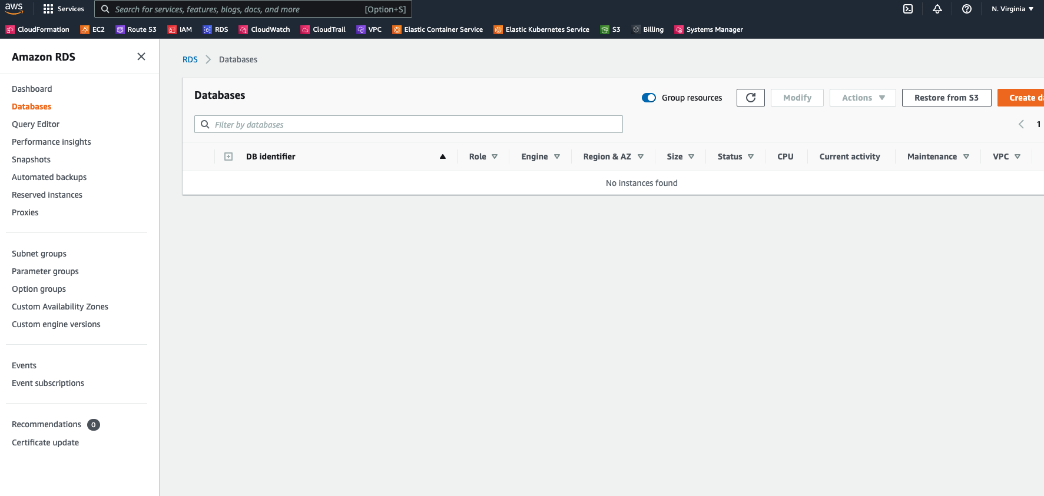The image size is (1044, 496).
Task: Click the Recommendations count badge
Action: click(x=94, y=425)
